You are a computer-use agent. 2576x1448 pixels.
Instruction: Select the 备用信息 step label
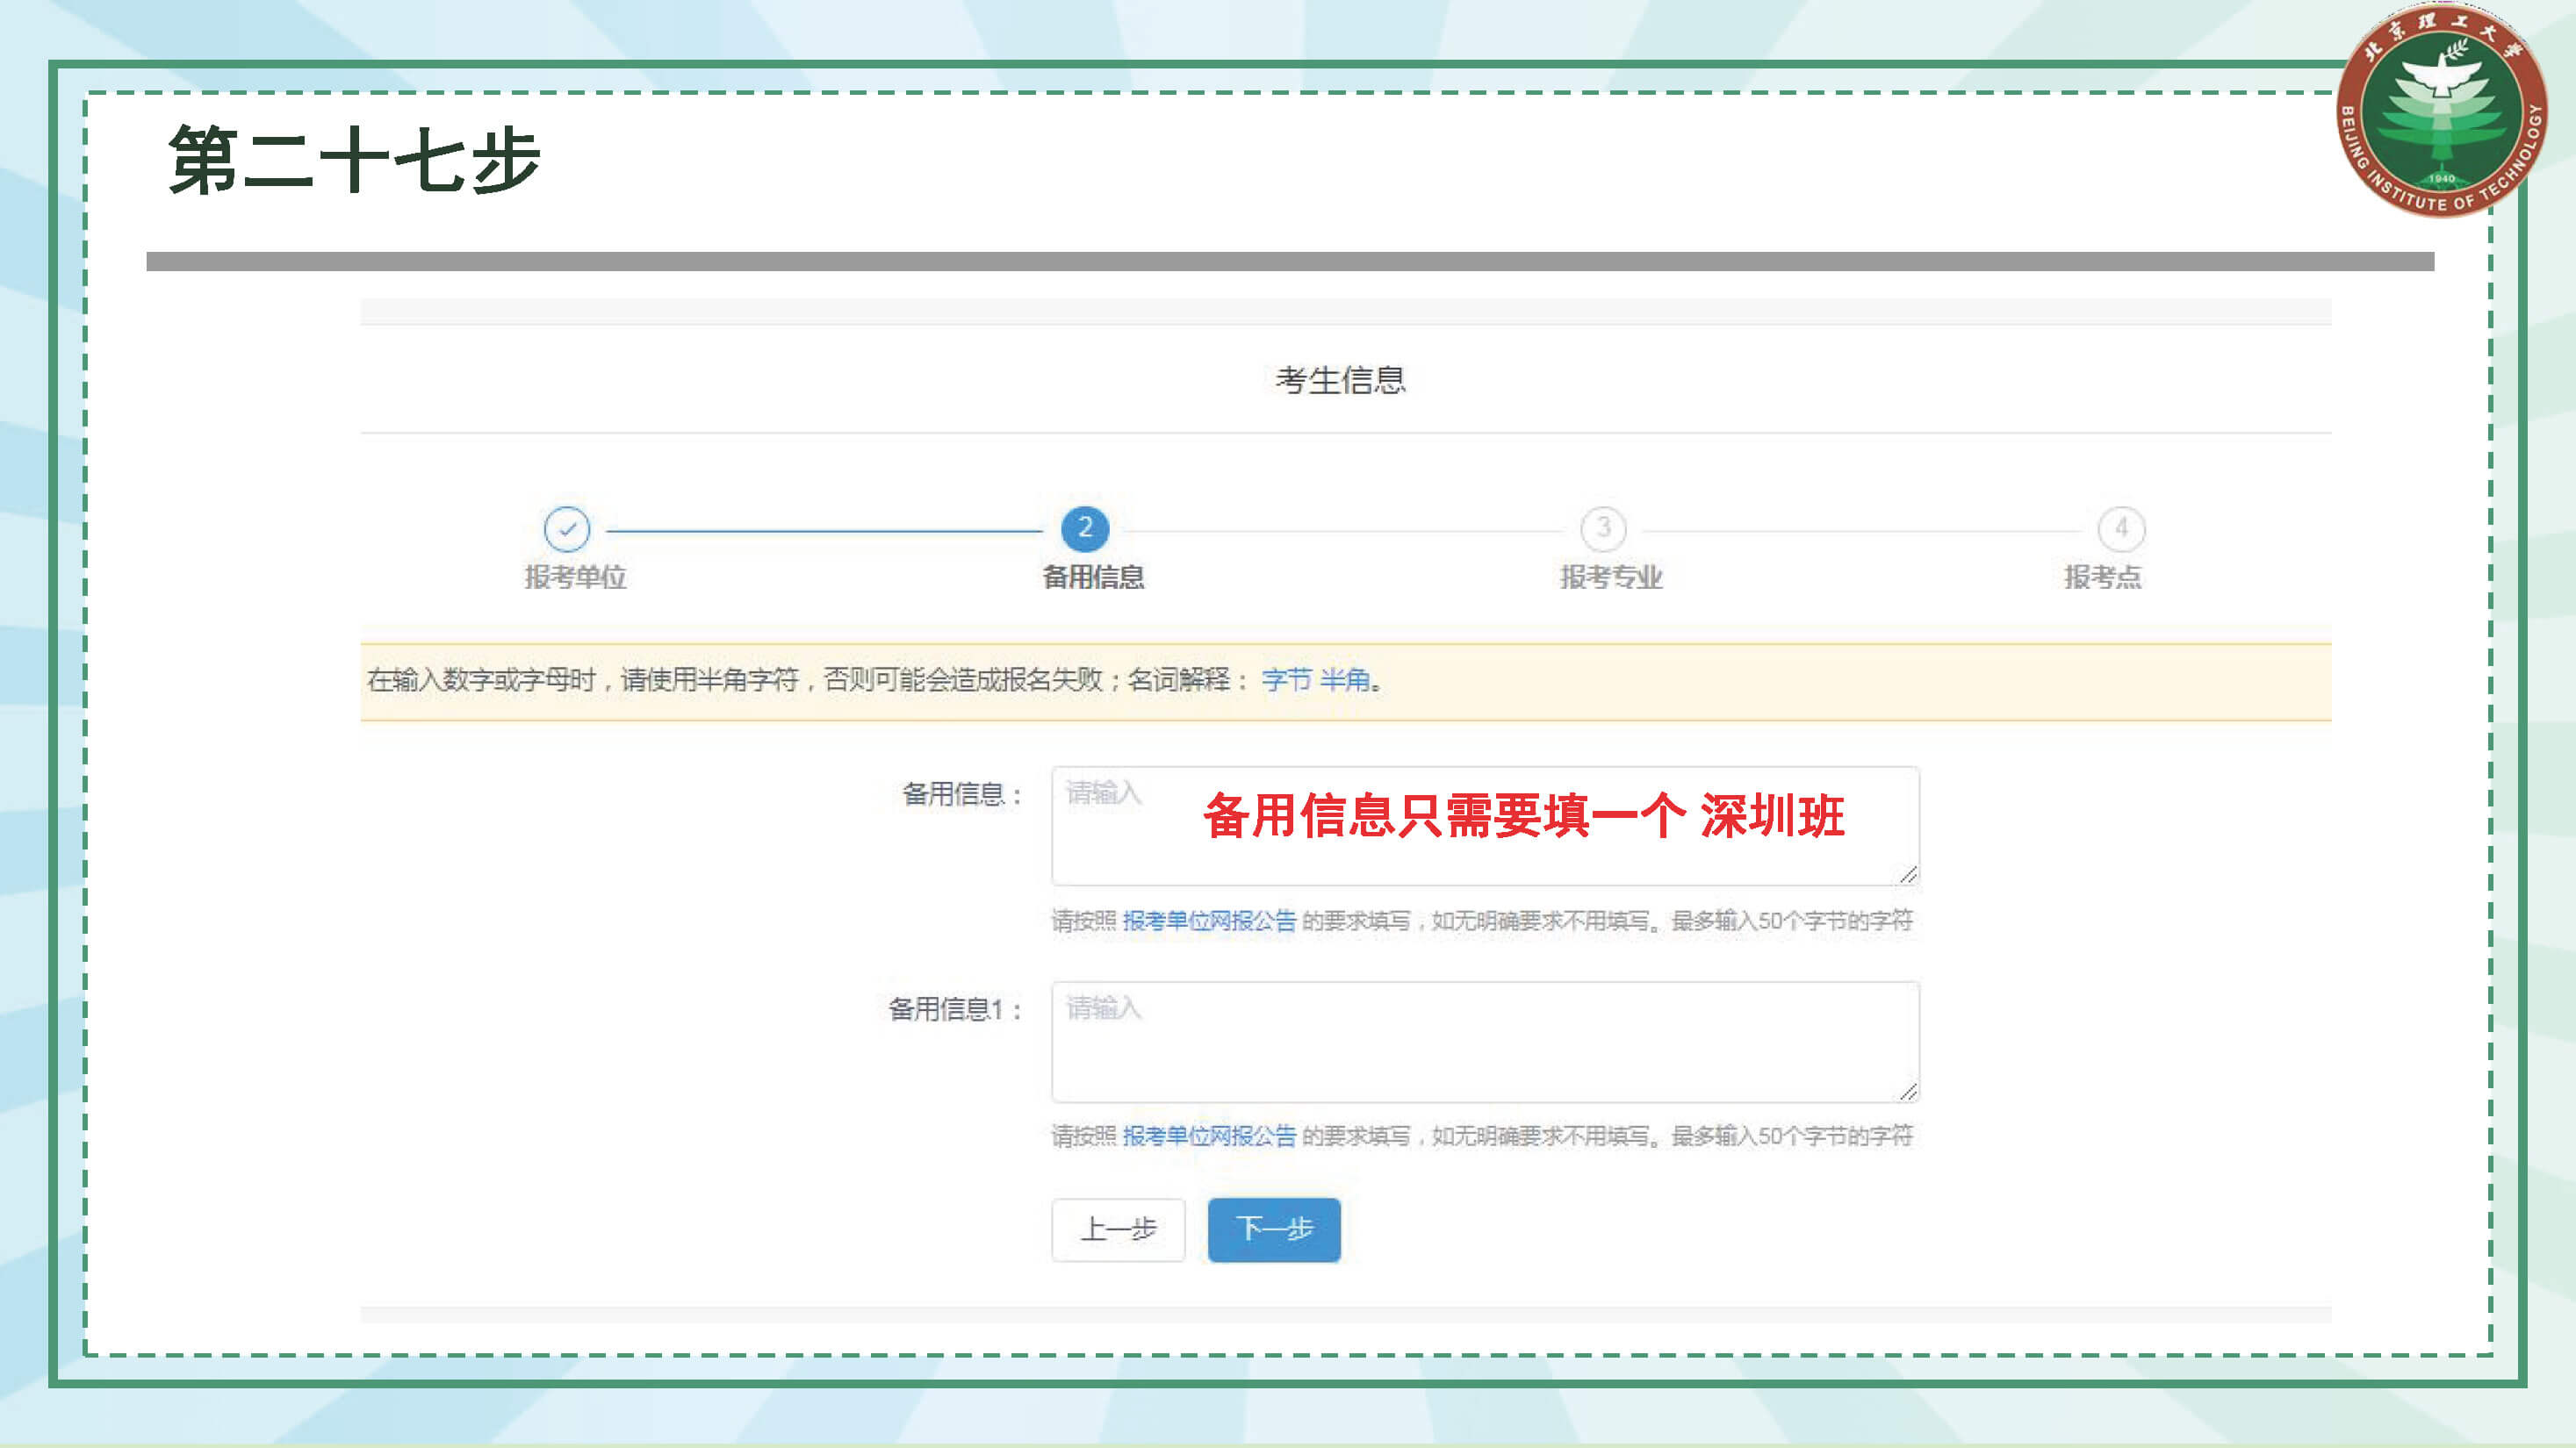[x=1093, y=577]
